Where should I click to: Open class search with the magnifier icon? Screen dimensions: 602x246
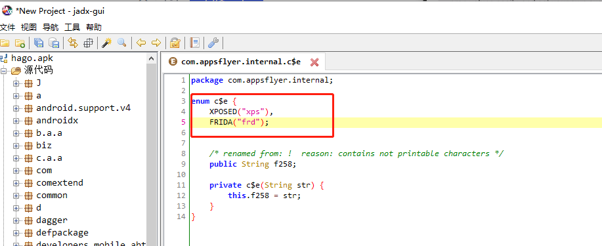(121, 43)
